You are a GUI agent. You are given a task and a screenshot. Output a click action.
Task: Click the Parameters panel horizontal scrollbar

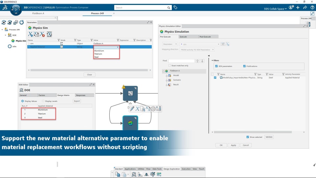pos(89,70)
